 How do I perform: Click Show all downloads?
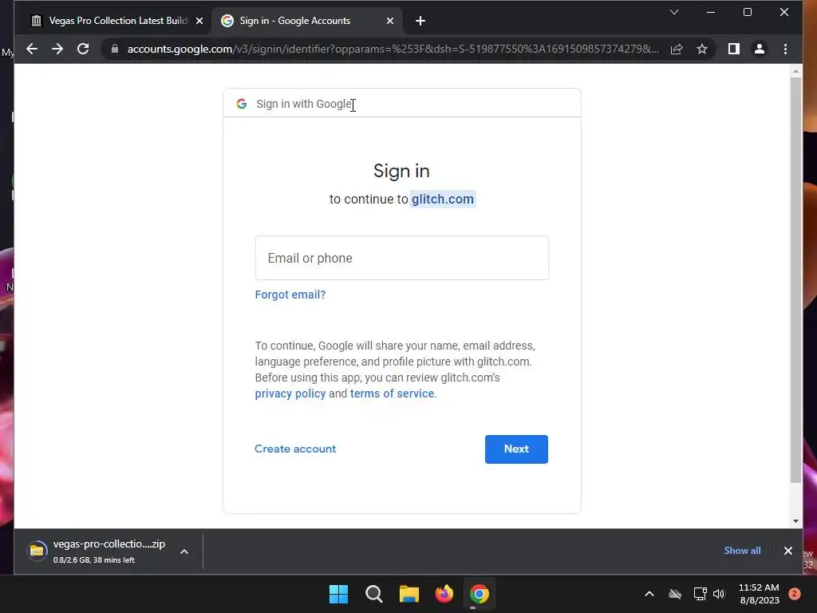[742, 551]
